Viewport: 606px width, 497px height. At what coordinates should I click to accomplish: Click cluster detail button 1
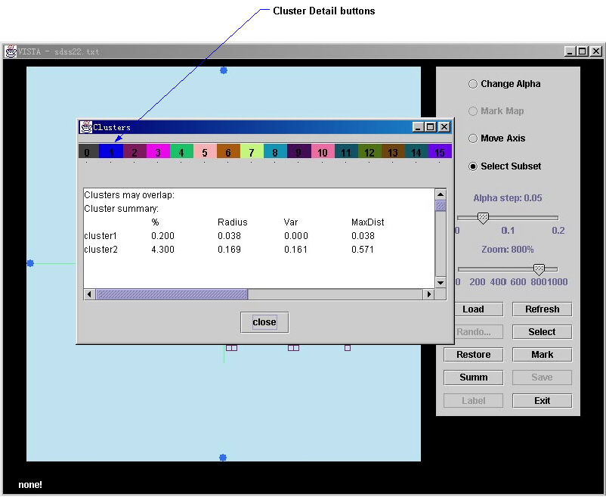pyautogui.click(x=111, y=152)
